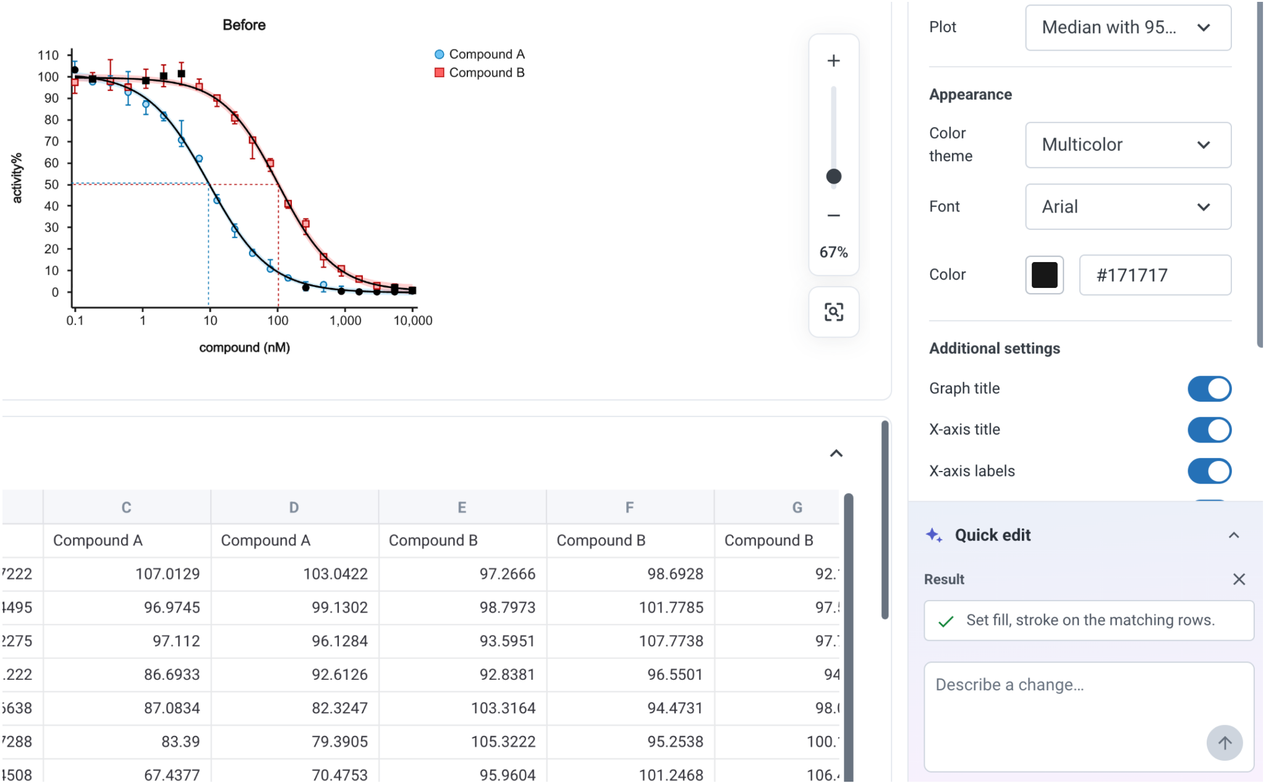The height and width of the screenshot is (783, 1266).
Task: Open the Plot dropdown
Action: pos(1128,27)
